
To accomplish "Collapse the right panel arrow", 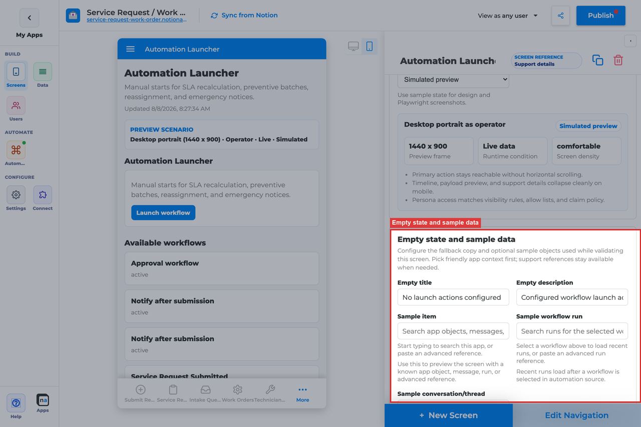I will 630,41.
